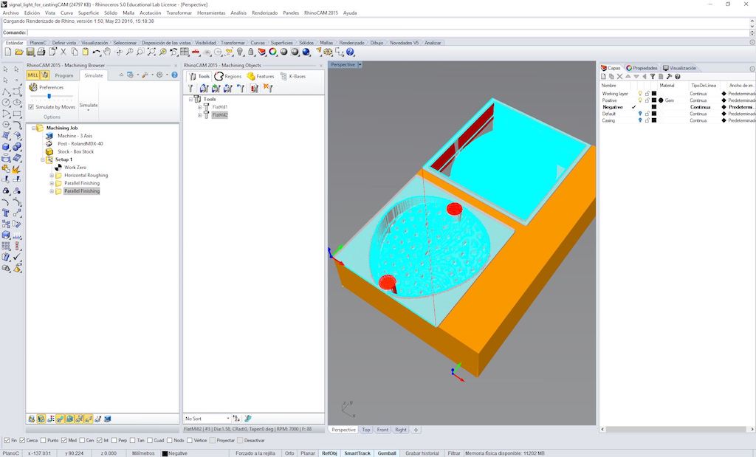Click the blue Render sphere icon
This screenshot has width=756, height=457.
tap(306, 52)
